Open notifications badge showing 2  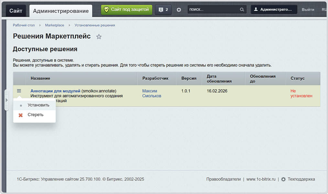pyautogui.click(x=163, y=10)
